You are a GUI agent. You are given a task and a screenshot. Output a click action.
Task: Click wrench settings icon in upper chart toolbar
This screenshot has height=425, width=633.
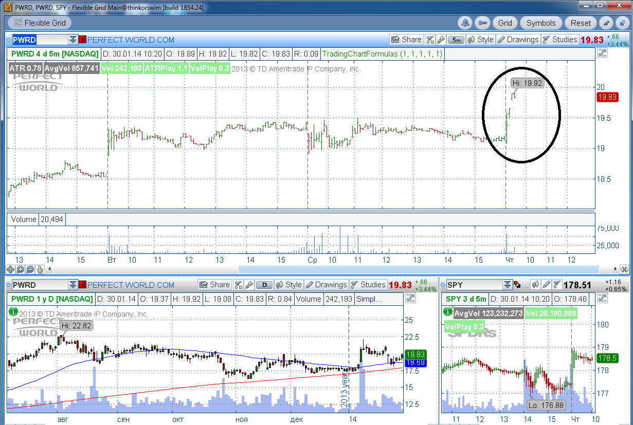coord(441,40)
